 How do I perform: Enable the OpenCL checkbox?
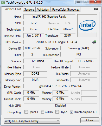tap(26, 112)
